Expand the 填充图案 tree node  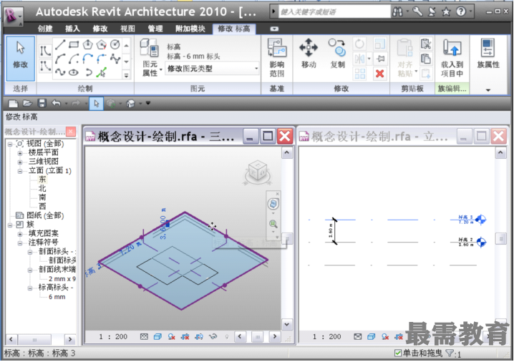click(x=20, y=234)
